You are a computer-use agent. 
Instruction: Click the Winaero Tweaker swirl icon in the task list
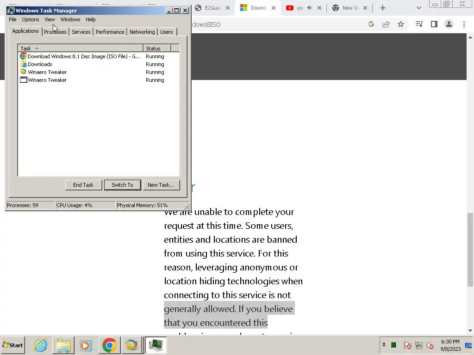tap(23, 72)
